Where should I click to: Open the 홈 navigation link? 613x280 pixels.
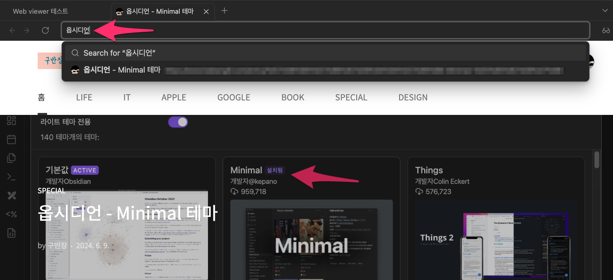[41, 97]
